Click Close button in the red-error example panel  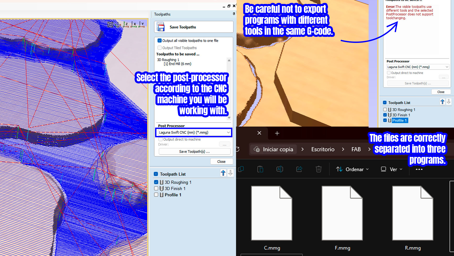441,92
